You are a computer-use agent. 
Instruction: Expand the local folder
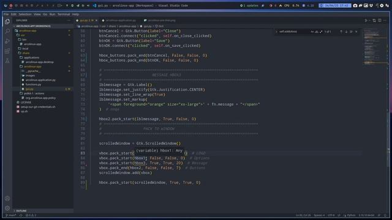coord(25,49)
